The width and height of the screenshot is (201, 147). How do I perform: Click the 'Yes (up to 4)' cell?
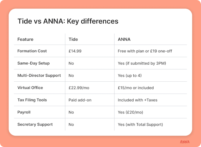pyautogui.click(x=130, y=75)
